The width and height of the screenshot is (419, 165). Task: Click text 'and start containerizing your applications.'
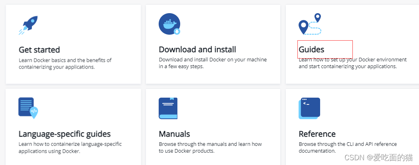[348, 67]
